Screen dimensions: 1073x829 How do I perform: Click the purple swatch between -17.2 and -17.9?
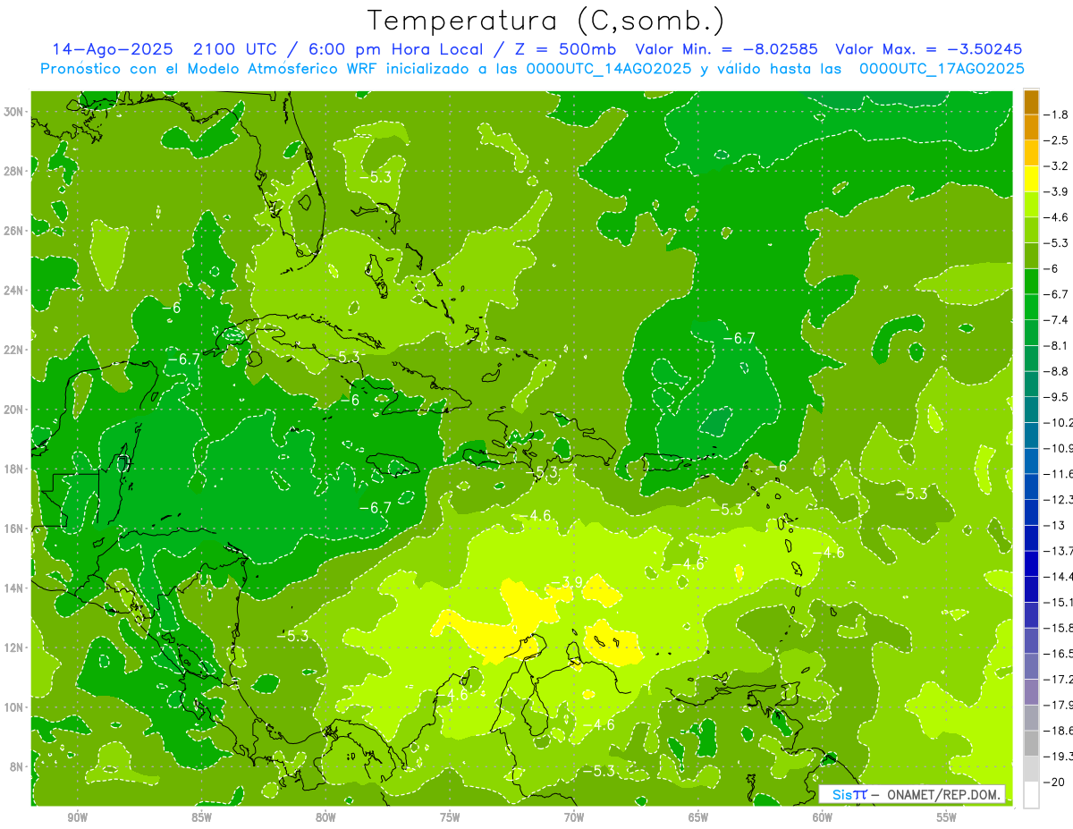(1031, 692)
